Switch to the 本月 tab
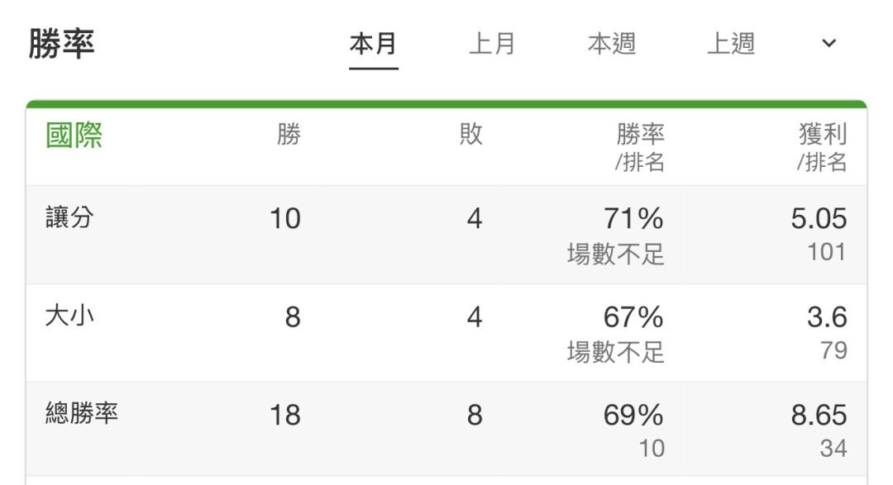Image resolution: width=893 pixels, height=485 pixels. tap(374, 44)
